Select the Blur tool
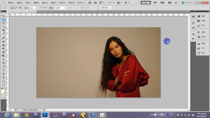 (3, 59)
